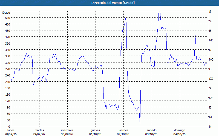Image resolution: width=219 pixels, height=137 pixels.
Task: Click the 'domingo' day label
Action: [x=180, y=130]
